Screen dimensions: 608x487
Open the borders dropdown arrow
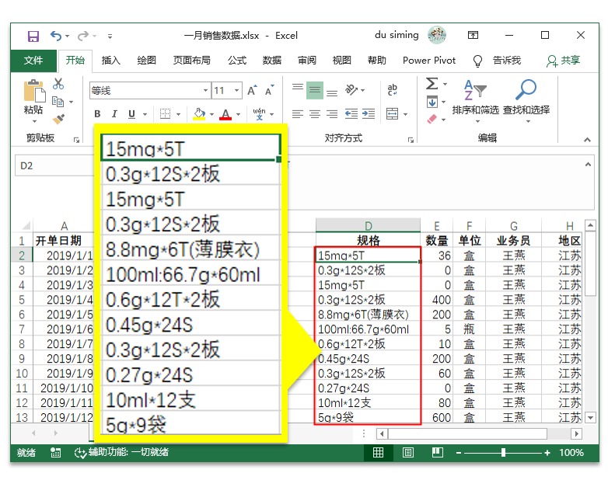178,114
